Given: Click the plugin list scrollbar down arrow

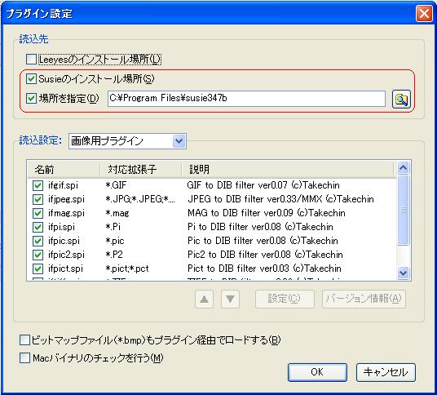Looking at the screenshot, I should (x=404, y=273).
